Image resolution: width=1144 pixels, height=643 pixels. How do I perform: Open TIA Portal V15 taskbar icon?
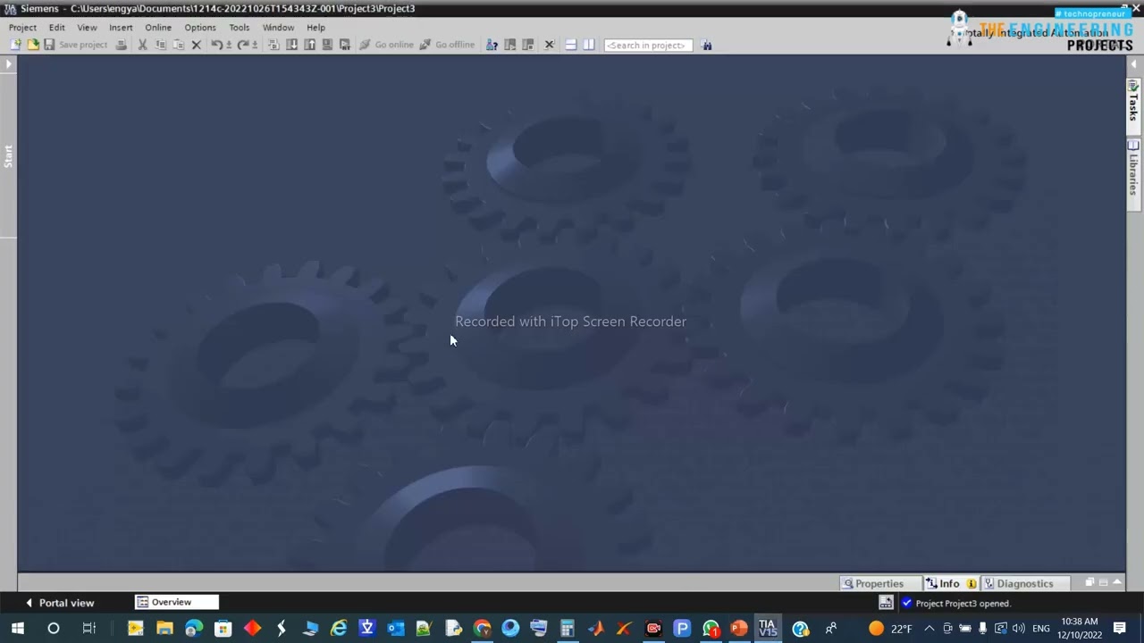pos(768,629)
